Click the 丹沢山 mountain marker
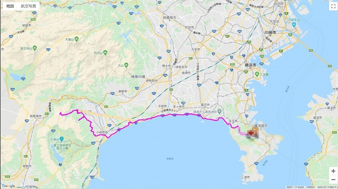The image size is (338, 189). point(105,52)
